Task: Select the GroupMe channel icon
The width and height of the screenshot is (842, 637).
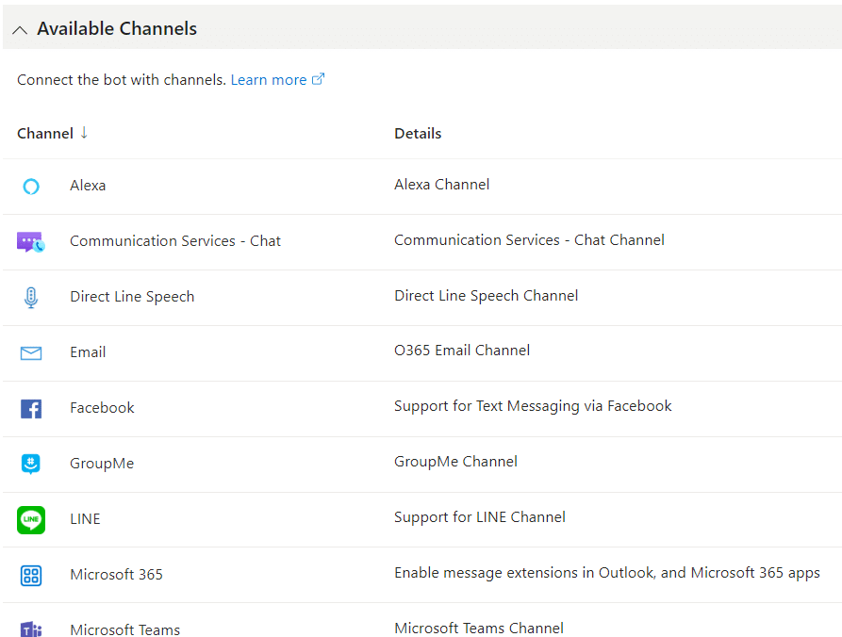Action: pyautogui.click(x=30, y=464)
